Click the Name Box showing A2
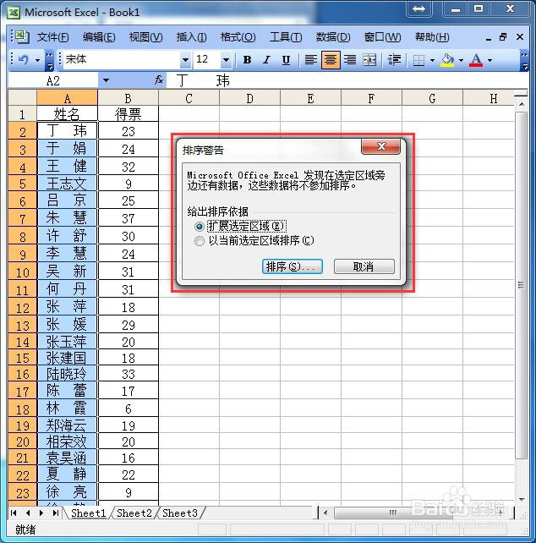The image size is (536, 543). (53, 80)
